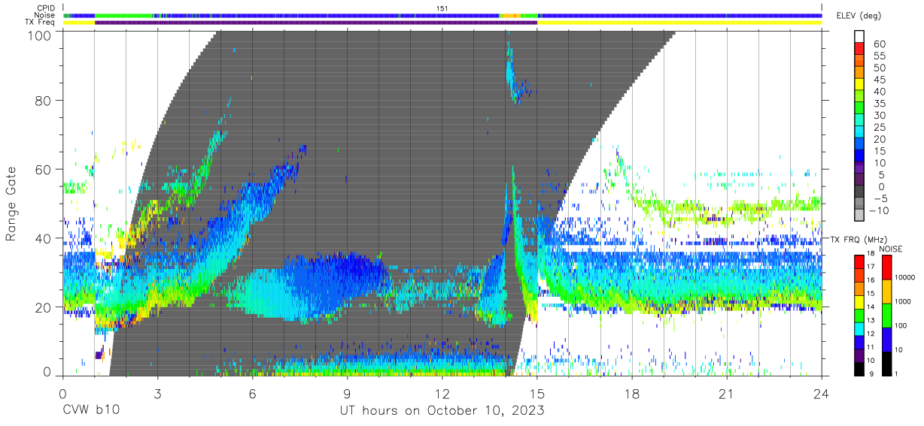This screenshot has width=924, height=426.
Task: Click the yellow segment of ELEV color bar
Action: [859, 86]
